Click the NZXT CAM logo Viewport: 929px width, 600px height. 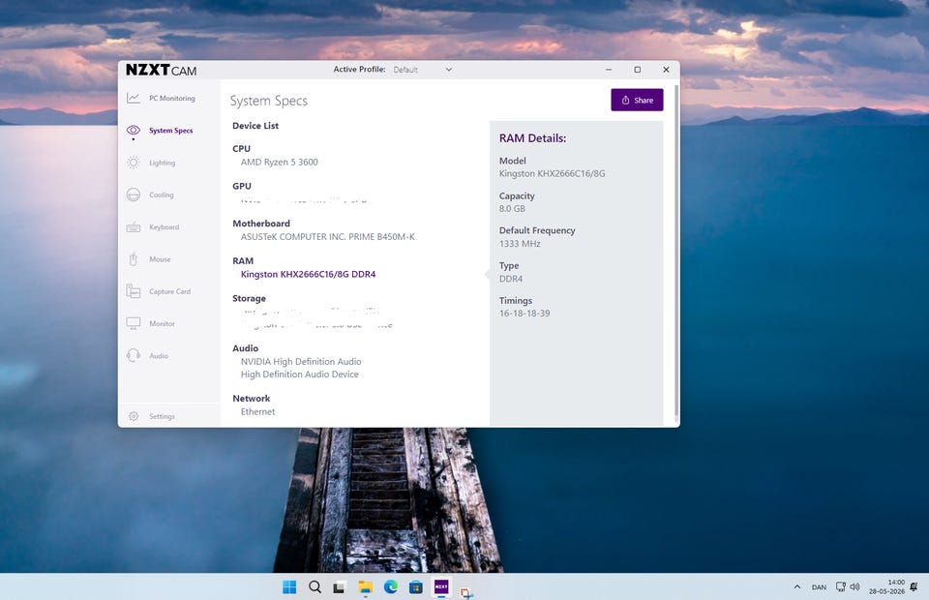coord(162,70)
